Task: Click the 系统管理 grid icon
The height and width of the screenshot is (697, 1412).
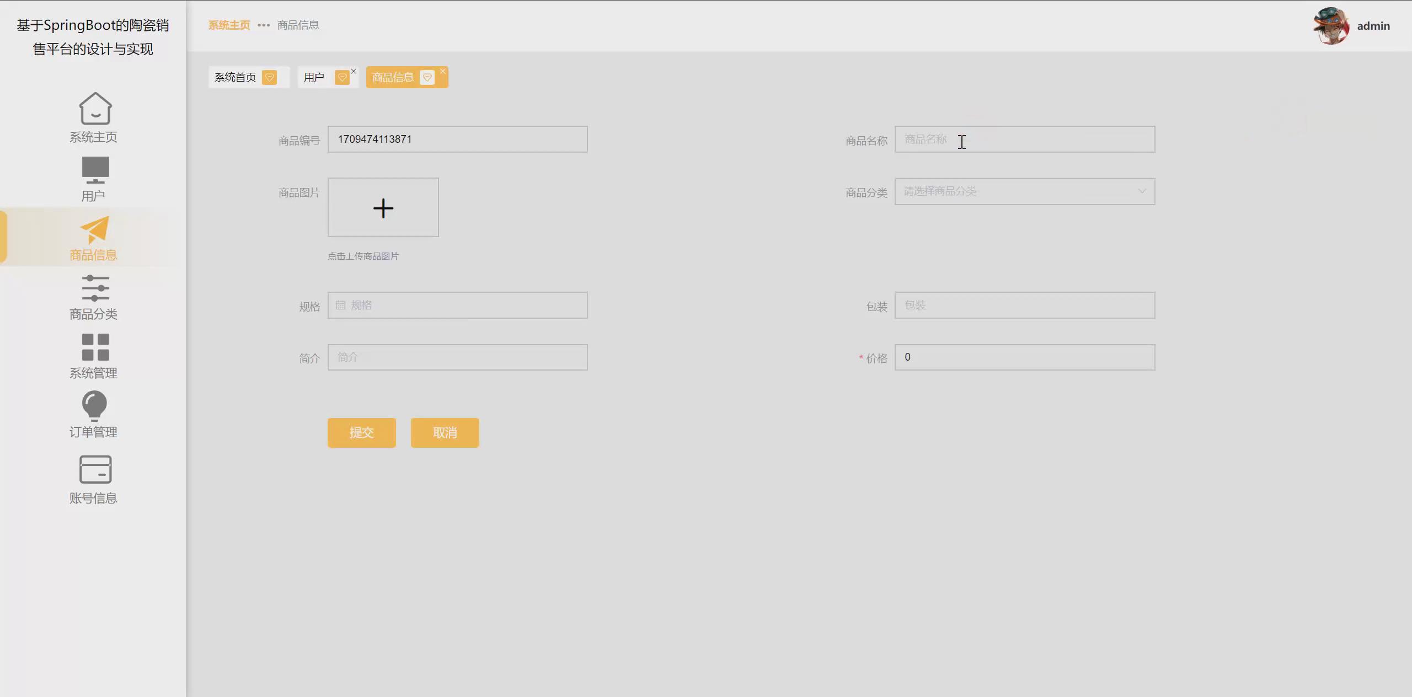Action: [x=95, y=347]
